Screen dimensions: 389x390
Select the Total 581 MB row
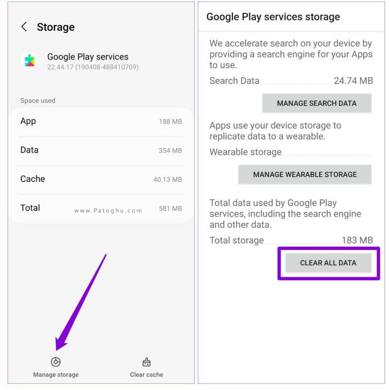[101, 208]
